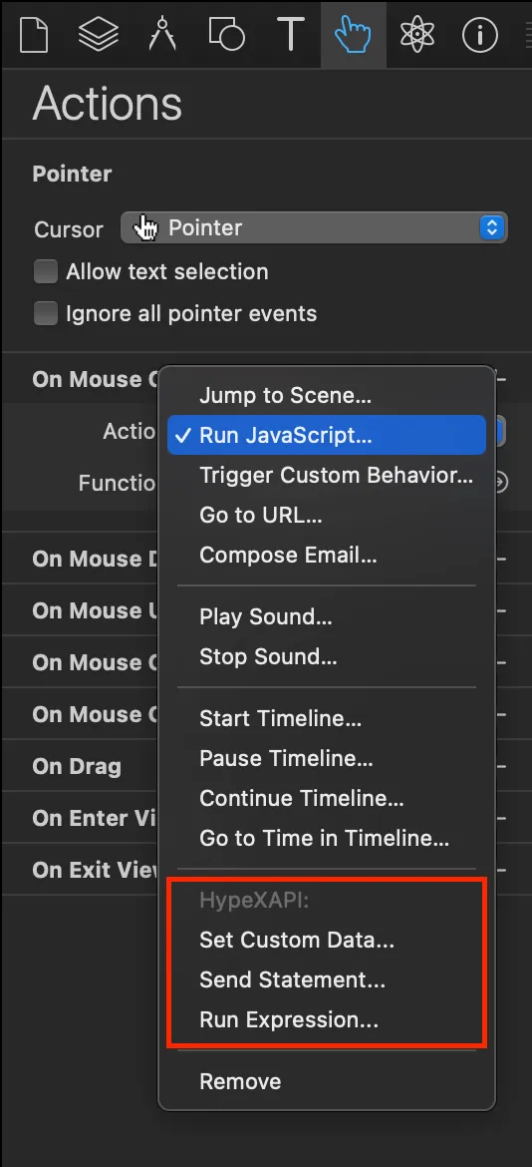
Task: Select the On Drag section header
Action: (77, 767)
